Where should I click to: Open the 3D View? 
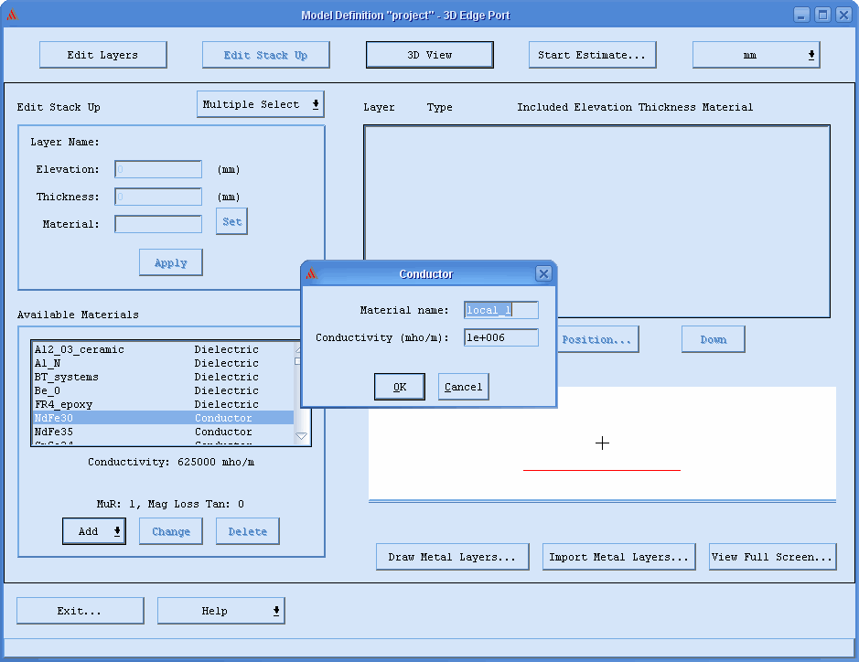tap(430, 55)
